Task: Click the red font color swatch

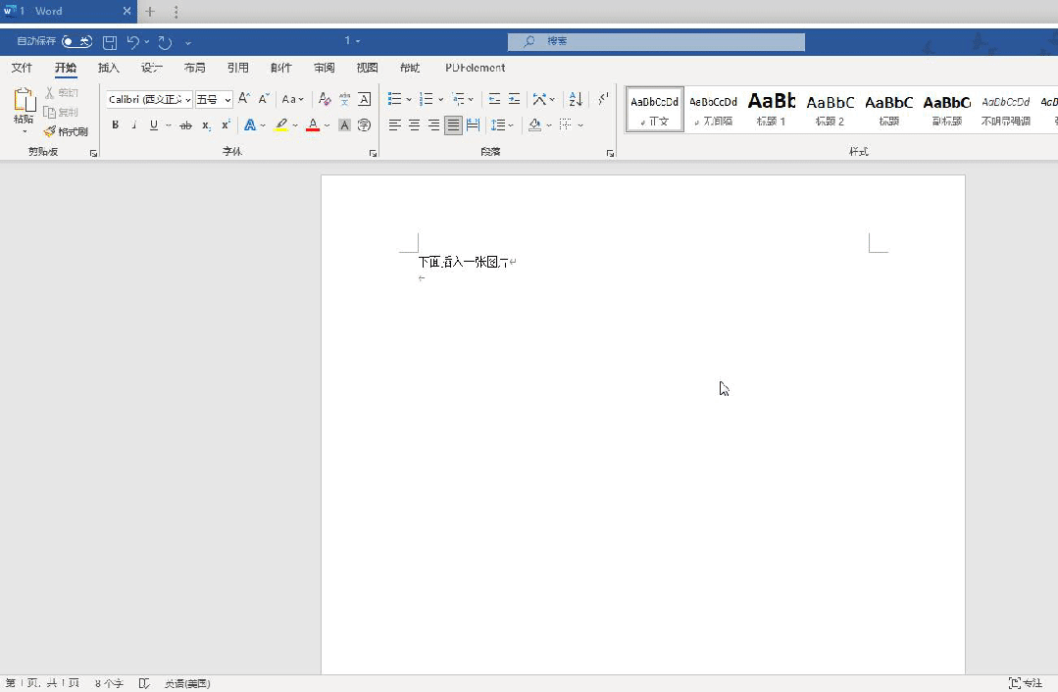Action: (x=312, y=125)
